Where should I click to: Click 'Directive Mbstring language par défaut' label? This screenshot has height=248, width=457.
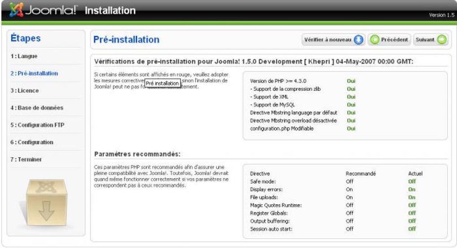tap(293, 113)
